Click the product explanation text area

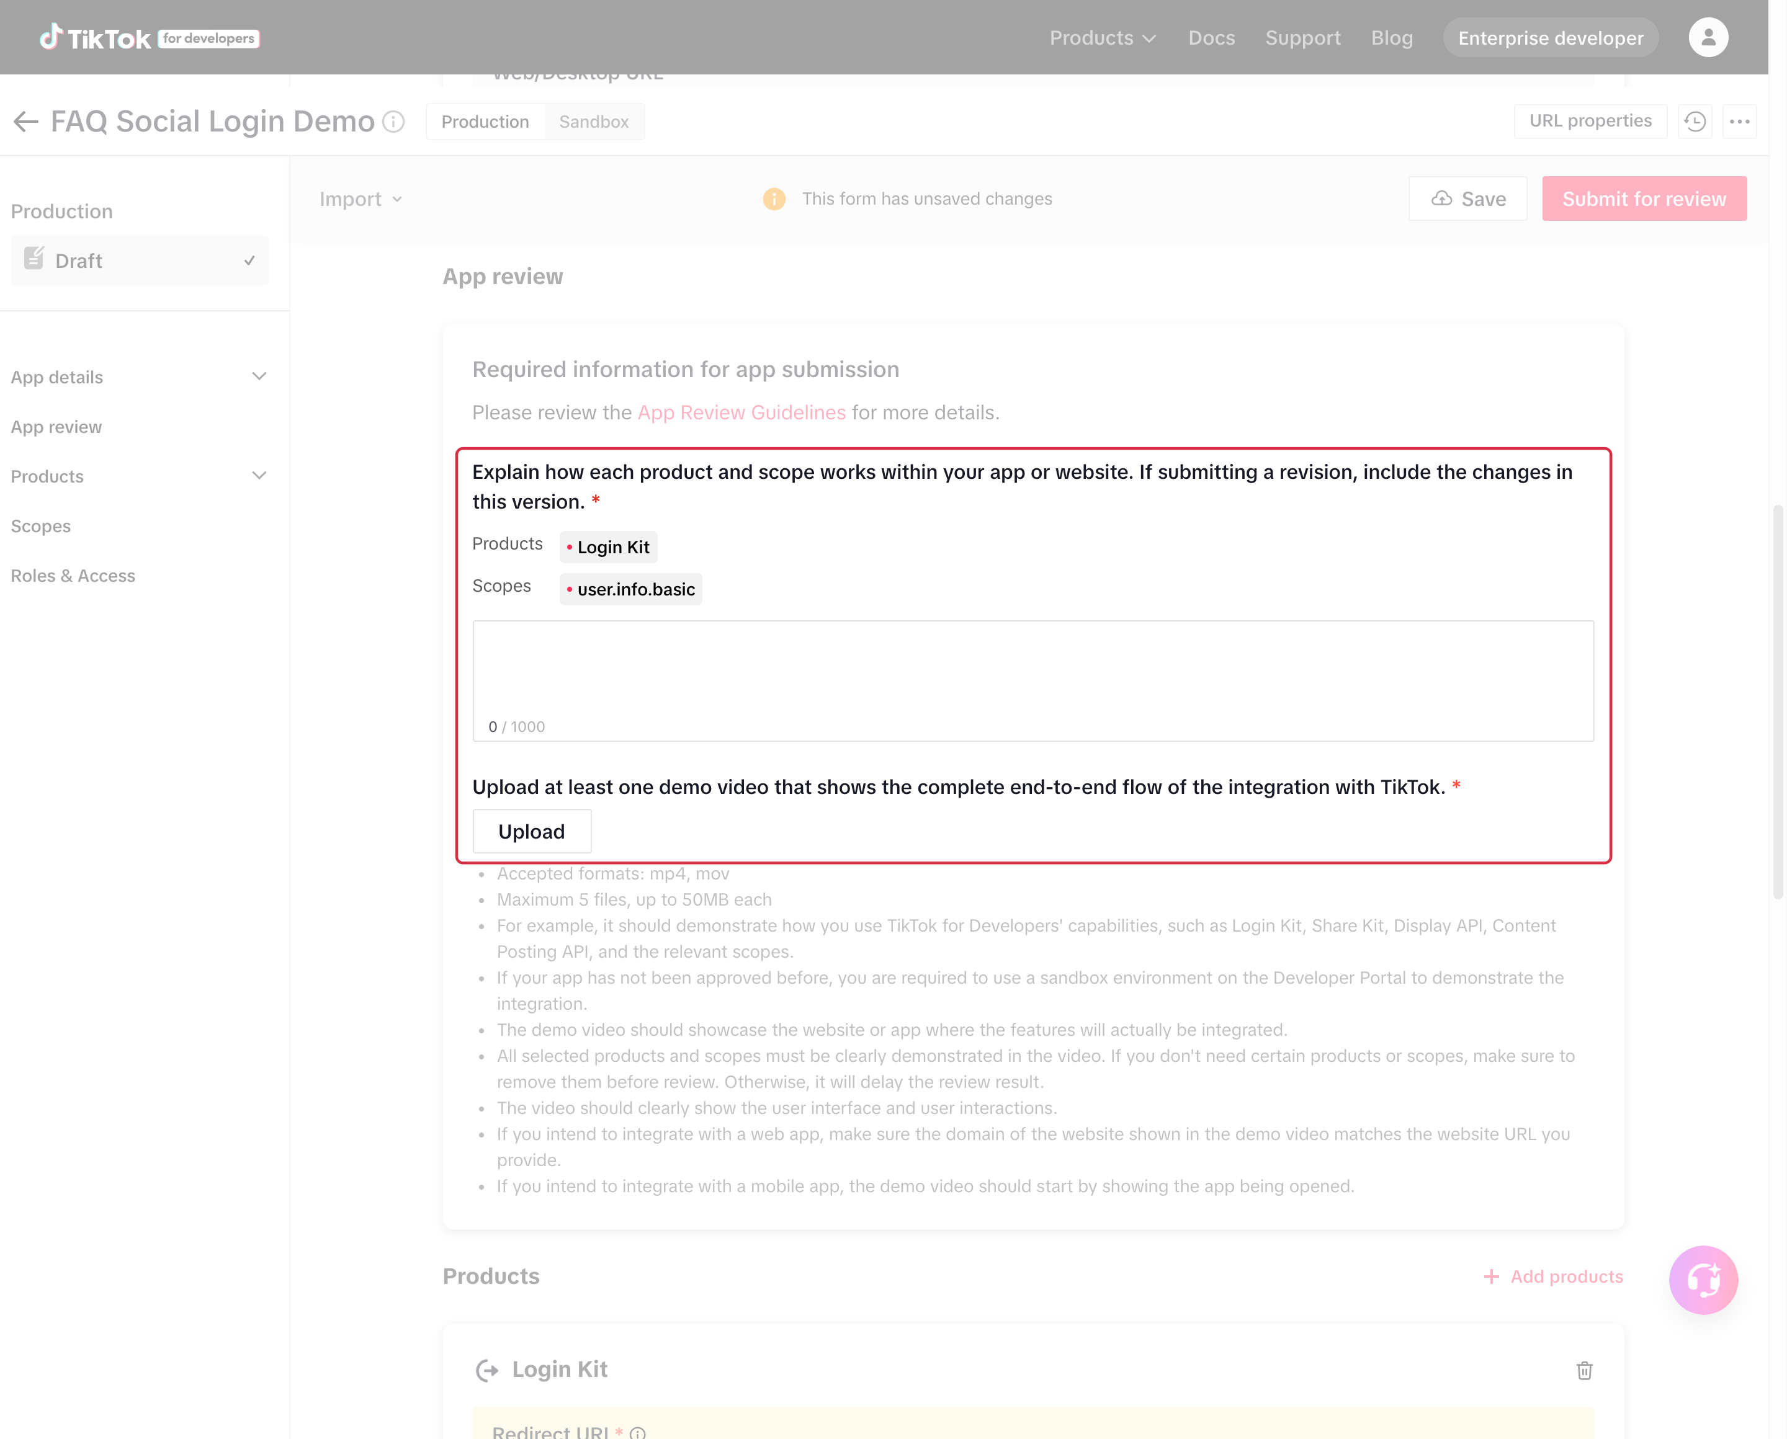[1032, 680]
